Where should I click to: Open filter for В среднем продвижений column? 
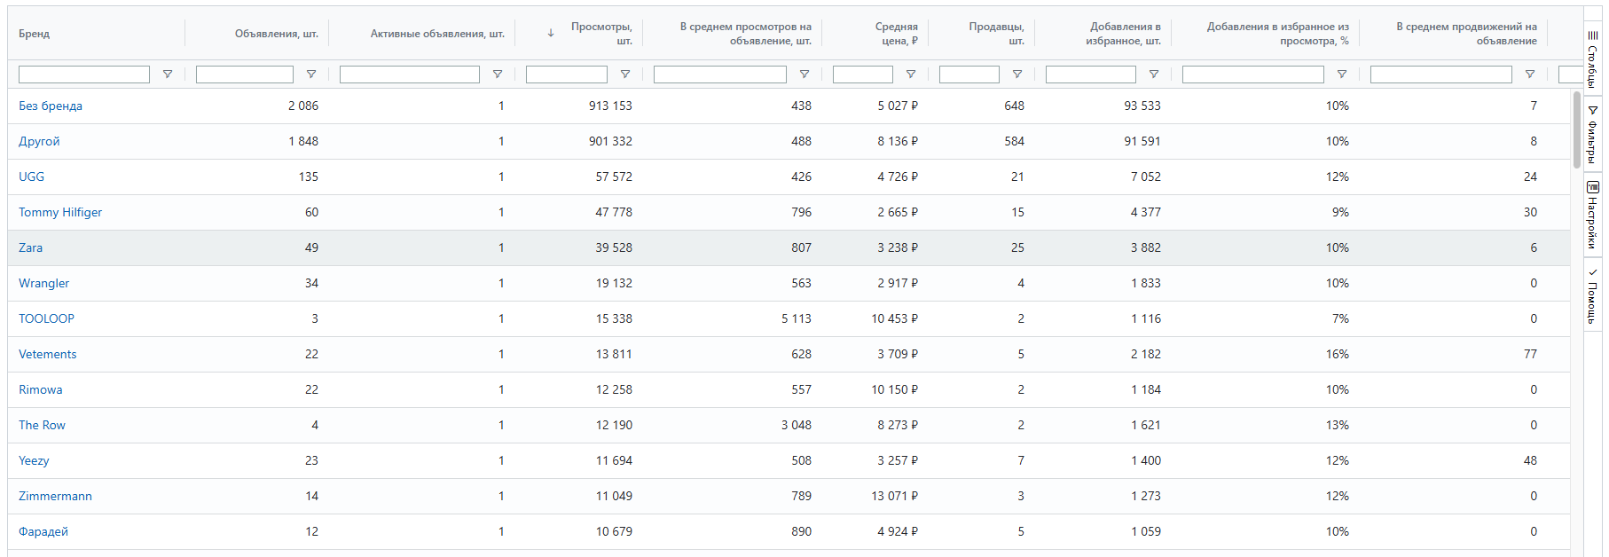(1530, 75)
